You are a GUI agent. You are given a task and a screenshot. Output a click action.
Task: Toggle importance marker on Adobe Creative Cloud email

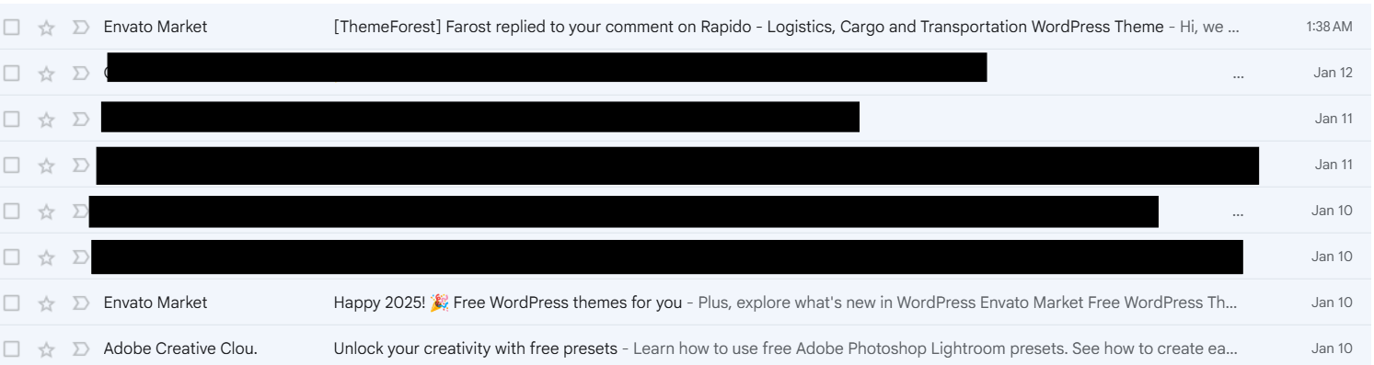pyautogui.click(x=81, y=349)
